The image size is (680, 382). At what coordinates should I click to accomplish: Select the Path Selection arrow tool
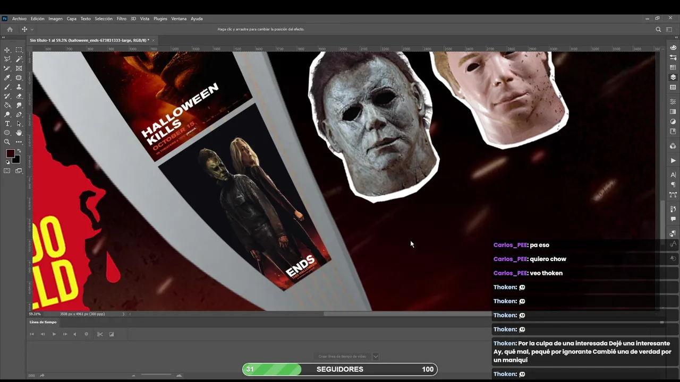point(19,124)
